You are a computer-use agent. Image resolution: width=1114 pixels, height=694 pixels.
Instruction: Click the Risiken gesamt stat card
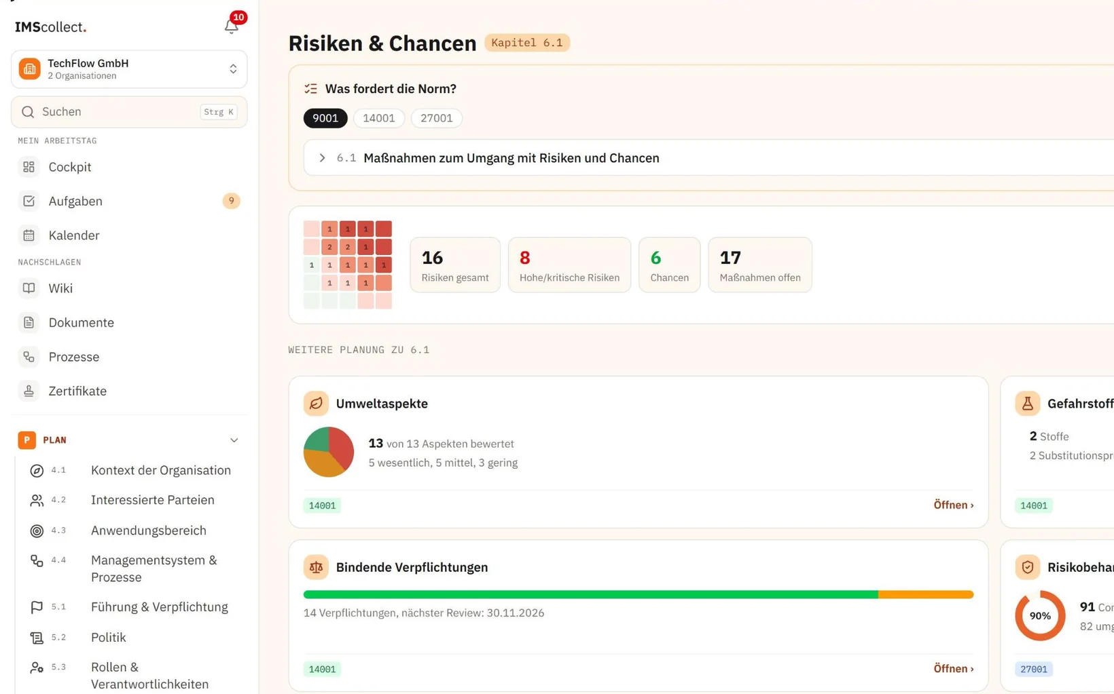(x=455, y=265)
